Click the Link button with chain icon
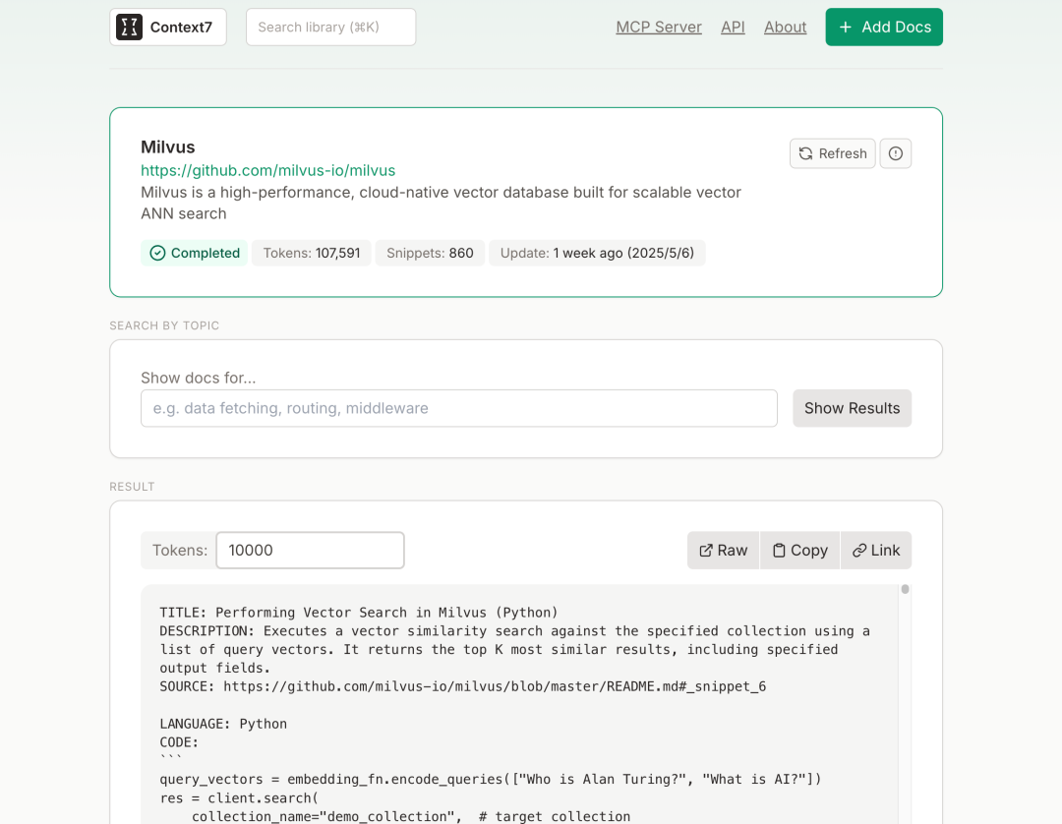The image size is (1062, 824). click(876, 551)
